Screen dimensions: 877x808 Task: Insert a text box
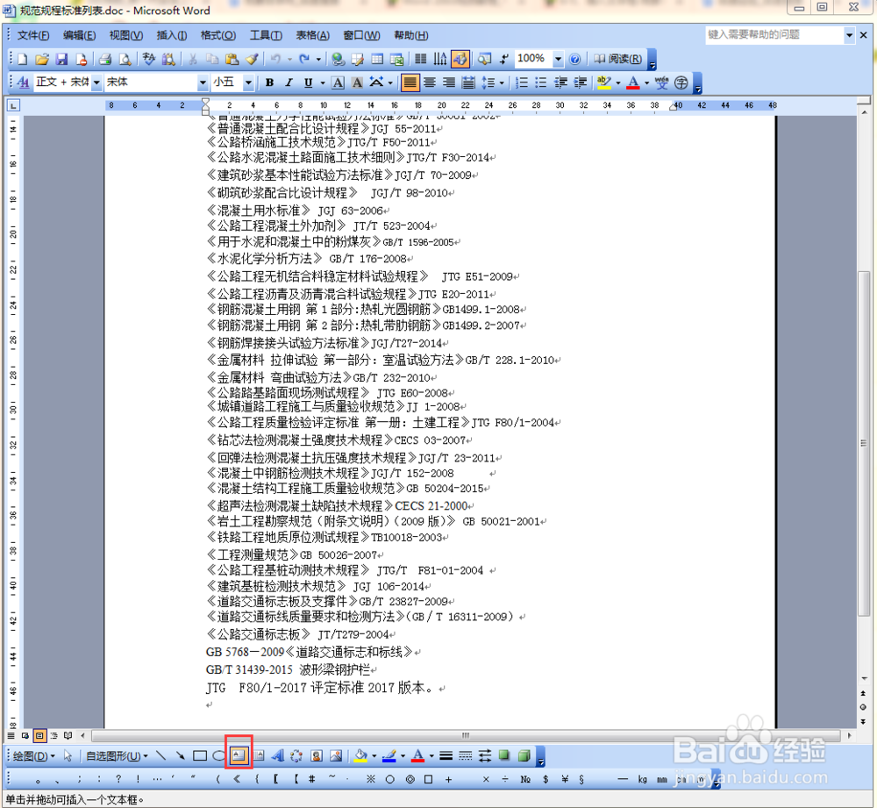click(x=239, y=754)
